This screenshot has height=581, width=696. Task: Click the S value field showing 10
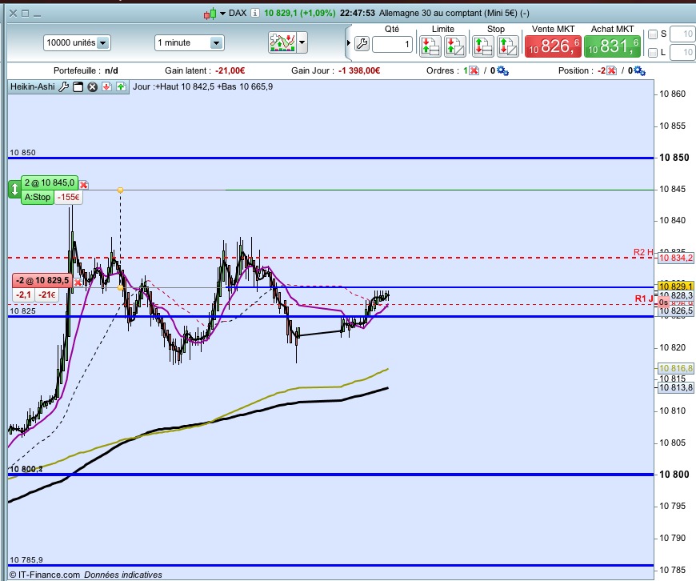[682, 34]
